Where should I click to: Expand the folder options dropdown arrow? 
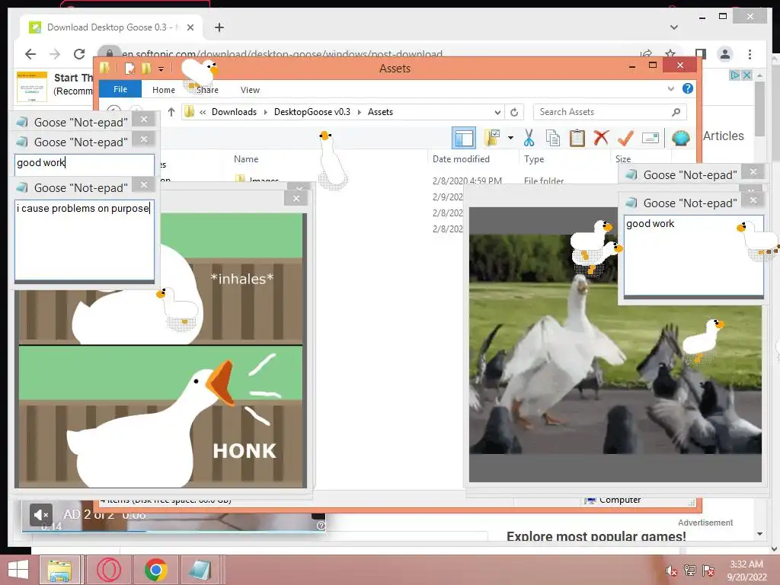click(510, 138)
